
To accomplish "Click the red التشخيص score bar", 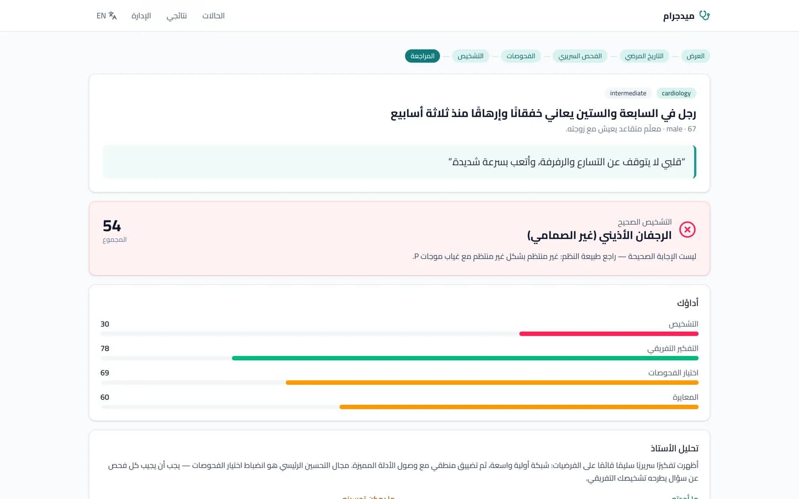I will coord(609,334).
